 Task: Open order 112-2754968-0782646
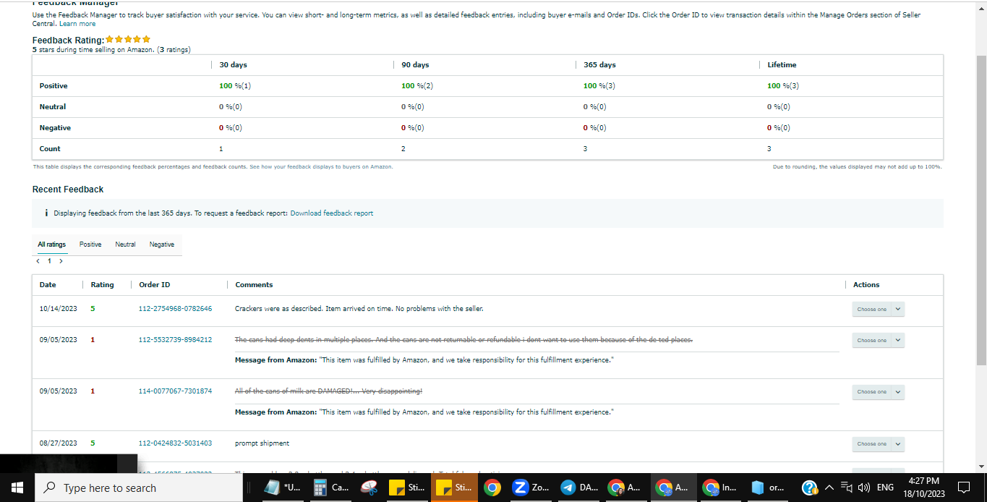tap(176, 309)
